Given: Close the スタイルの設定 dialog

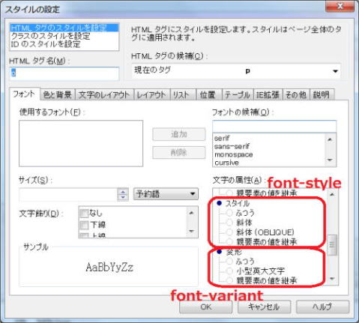Looking at the screenshot, I should (x=340, y=6).
